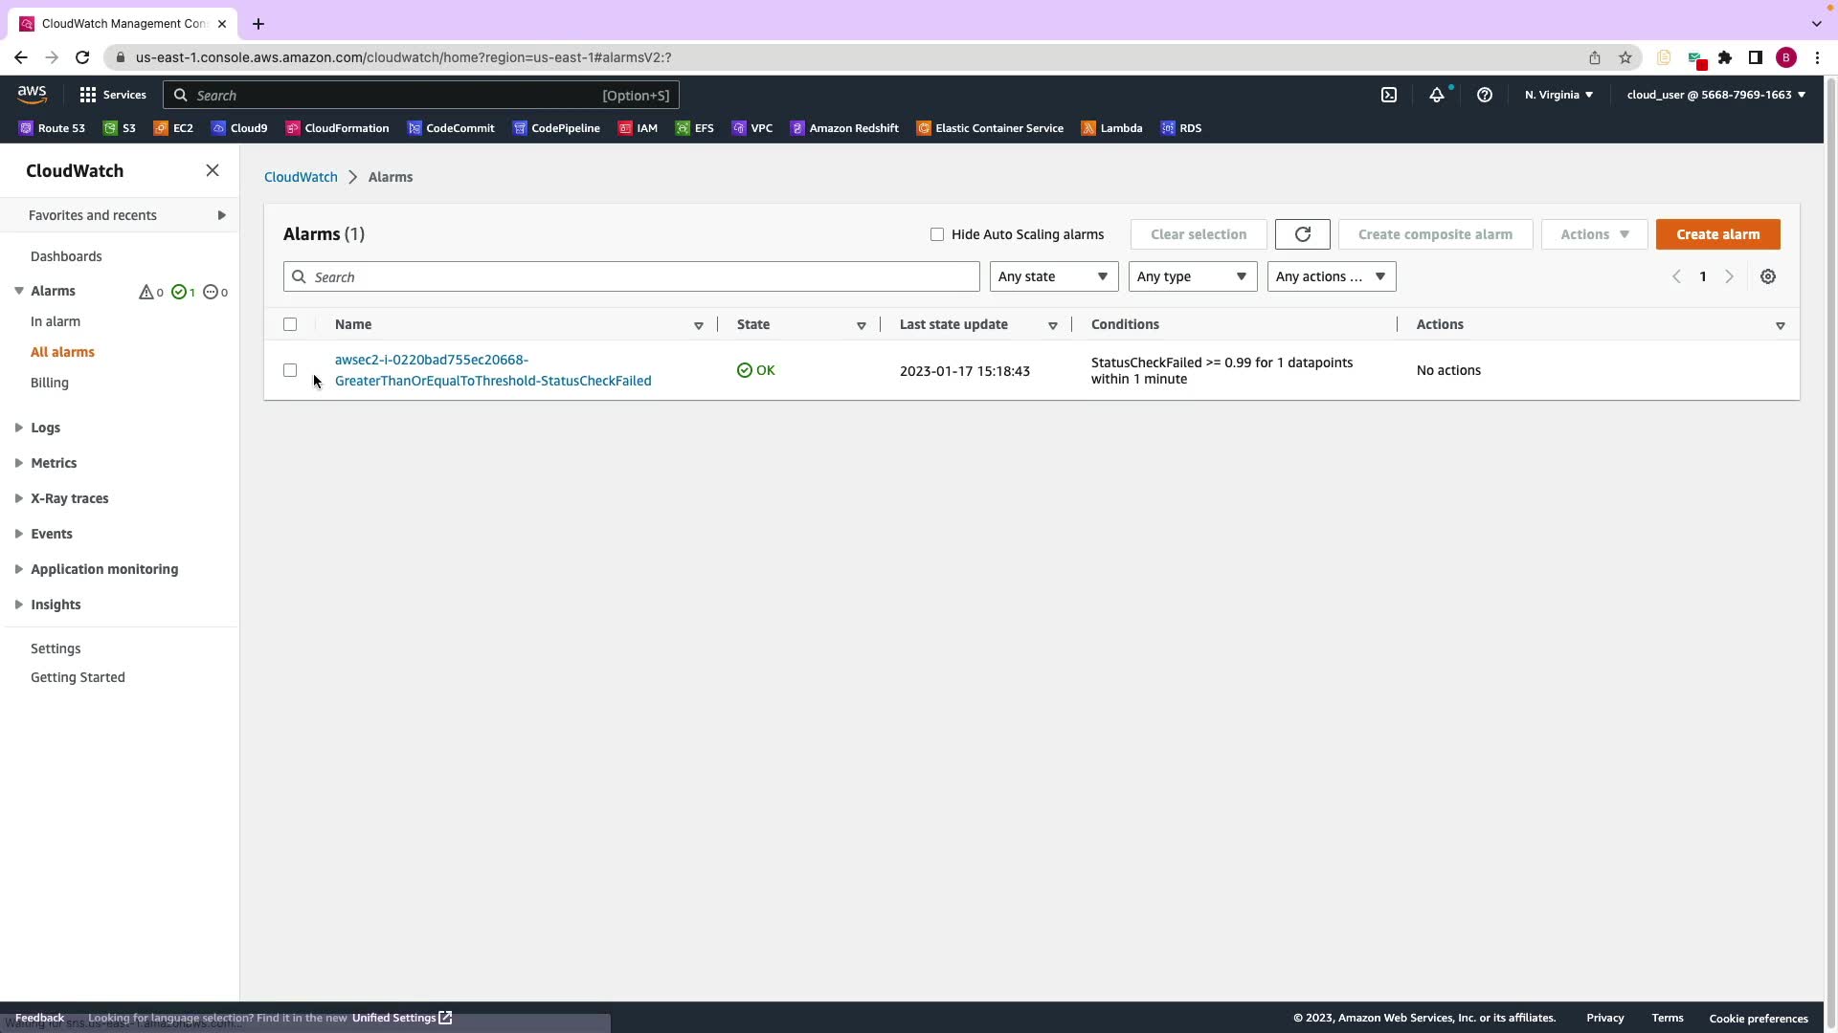Close the CloudWatch navigation panel
Viewport: 1838px width, 1033px height.
click(x=213, y=170)
